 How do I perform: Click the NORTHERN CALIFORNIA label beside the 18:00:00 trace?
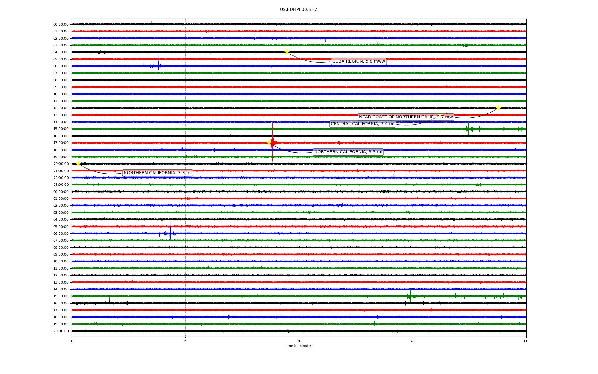pyautogui.click(x=348, y=152)
